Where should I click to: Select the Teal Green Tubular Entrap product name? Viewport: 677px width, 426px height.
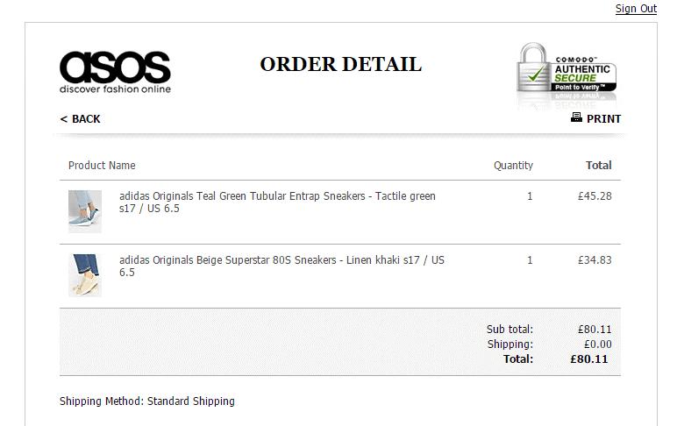(x=277, y=202)
